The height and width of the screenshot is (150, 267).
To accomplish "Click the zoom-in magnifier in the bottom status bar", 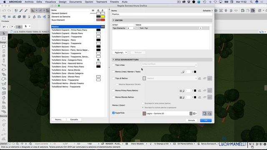I will pos(18,144).
